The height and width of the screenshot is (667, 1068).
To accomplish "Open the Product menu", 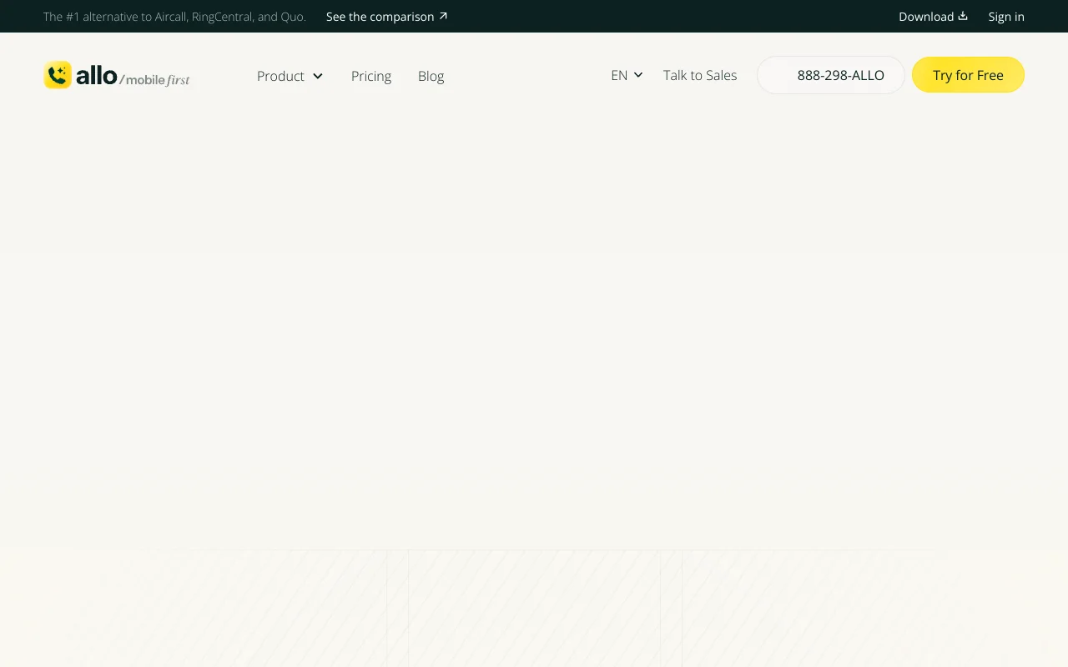I will tap(280, 76).
